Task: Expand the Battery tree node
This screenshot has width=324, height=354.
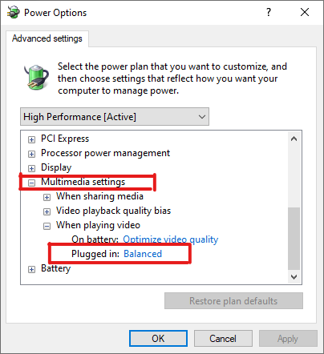Action: point(31,269)
